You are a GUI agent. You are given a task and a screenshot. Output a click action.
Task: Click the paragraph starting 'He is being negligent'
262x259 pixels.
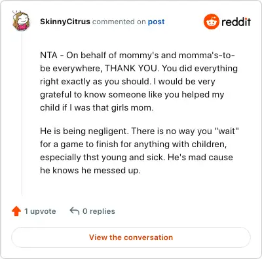point(140,150)
